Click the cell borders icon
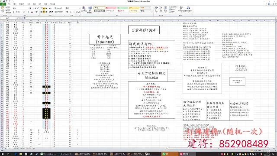The image size is (277, 156). pos(24,12)
